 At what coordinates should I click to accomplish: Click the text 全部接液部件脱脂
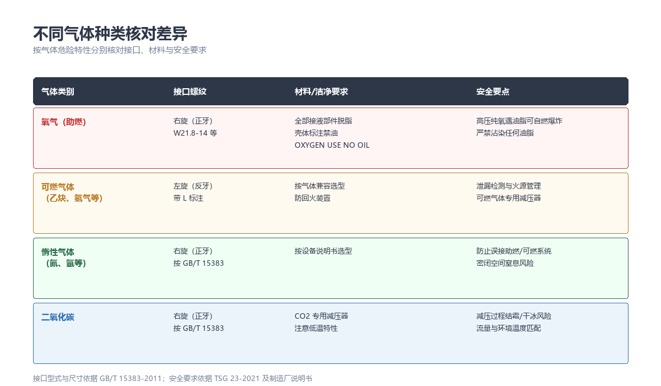coord(323,121)
